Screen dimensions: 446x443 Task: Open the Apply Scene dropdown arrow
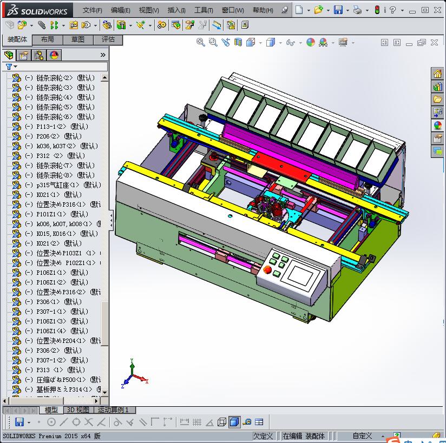click(333, 43)
